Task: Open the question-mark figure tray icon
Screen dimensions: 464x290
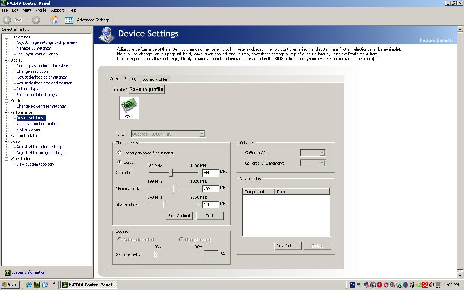Action: coord(412,285)
